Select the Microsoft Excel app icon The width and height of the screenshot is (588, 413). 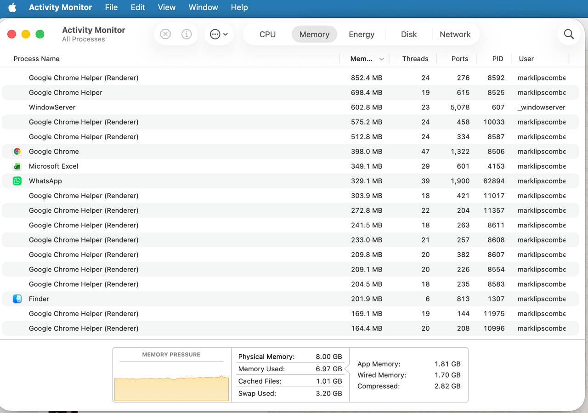(17, 166)
